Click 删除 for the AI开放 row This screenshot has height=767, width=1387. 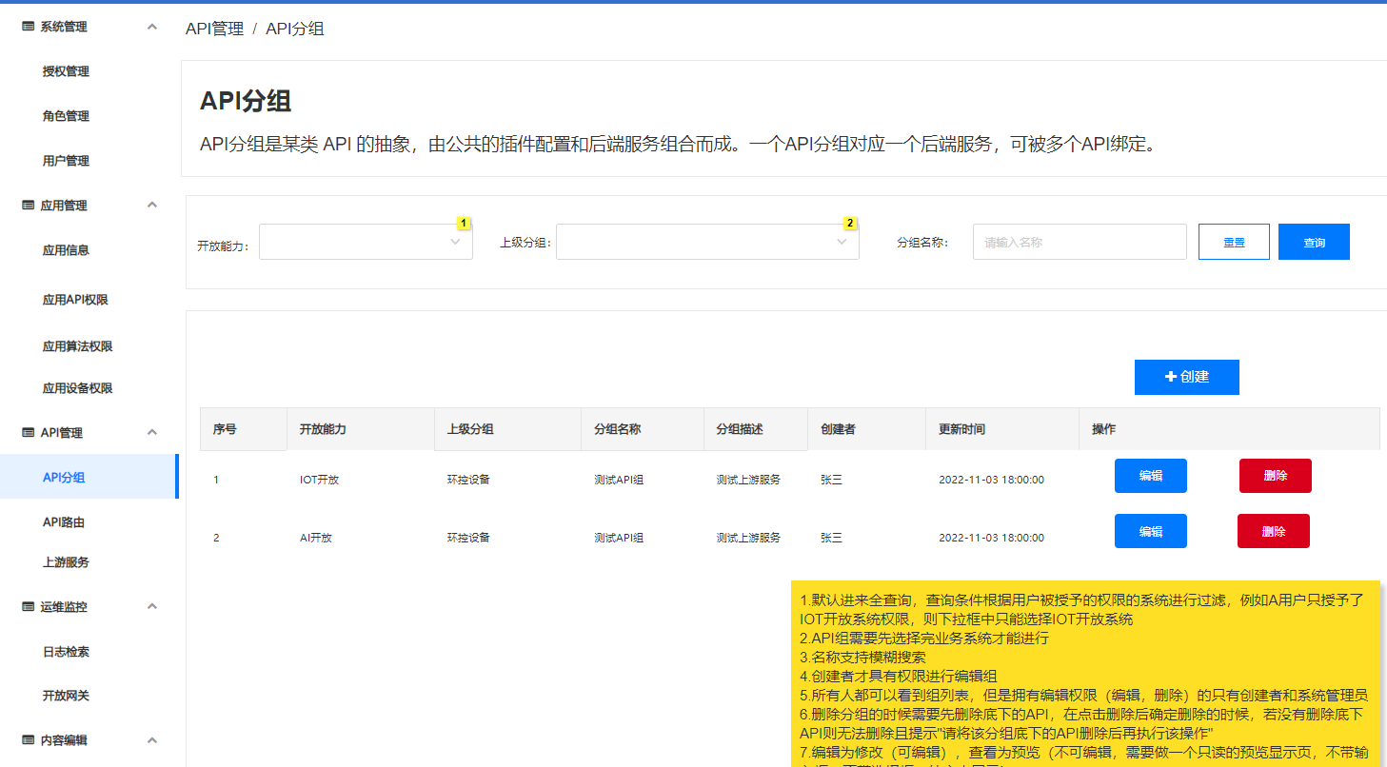[1273, 531]
